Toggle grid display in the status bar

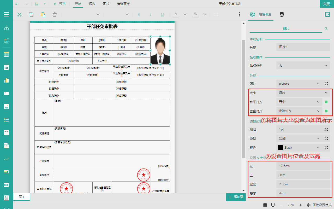click(265, 205)
